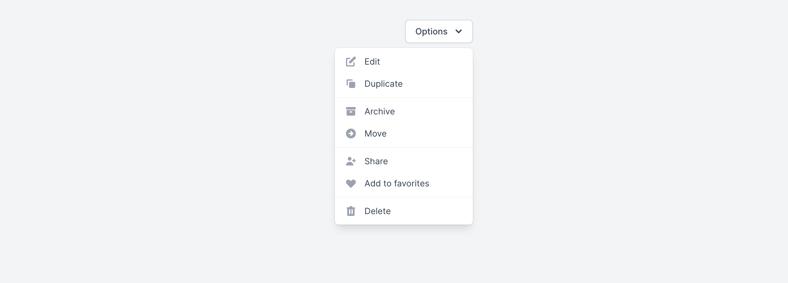Click the divider line below Move
The height and width of the screenshot is (283, 788).
point(404,147)
